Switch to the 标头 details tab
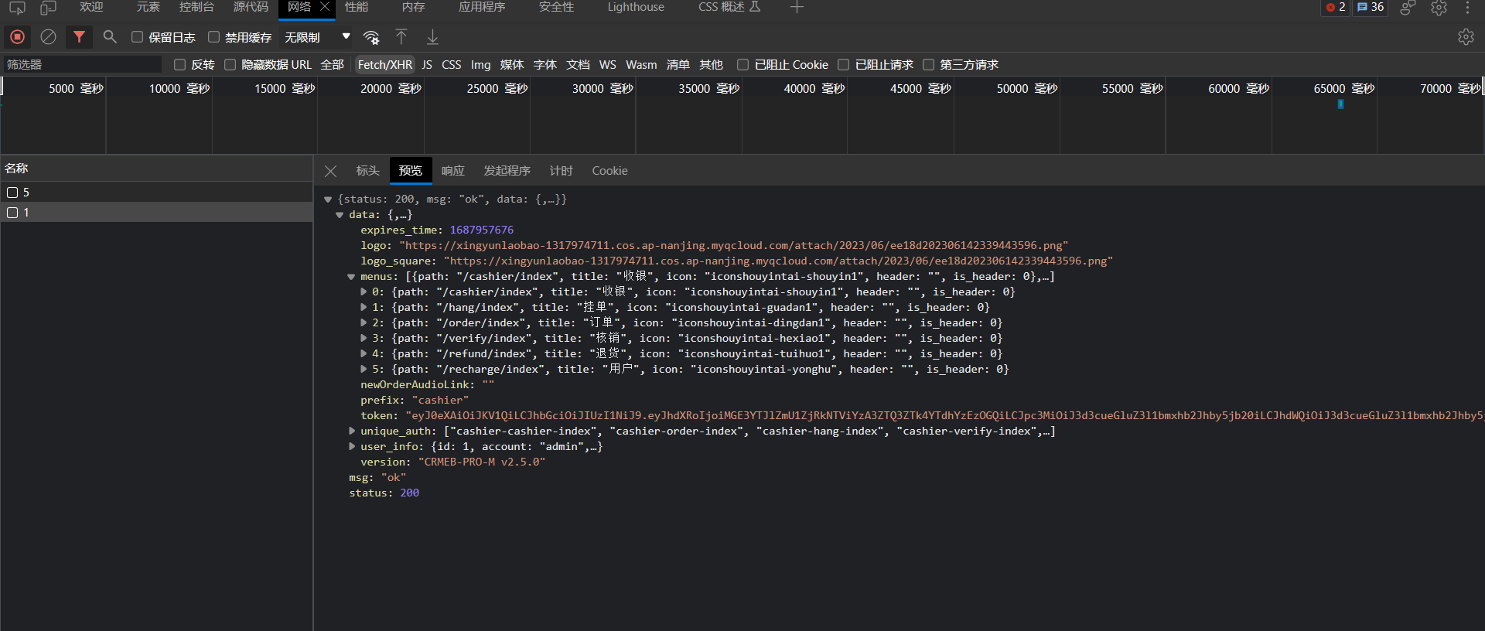The image size is (1485, 631). (367, 171)
